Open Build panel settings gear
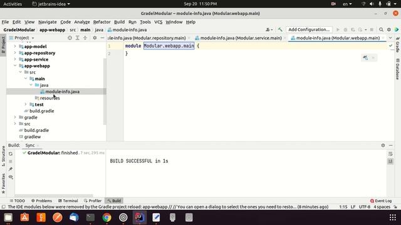The height and width of the screenshot is (225, 401). (383, 145)
